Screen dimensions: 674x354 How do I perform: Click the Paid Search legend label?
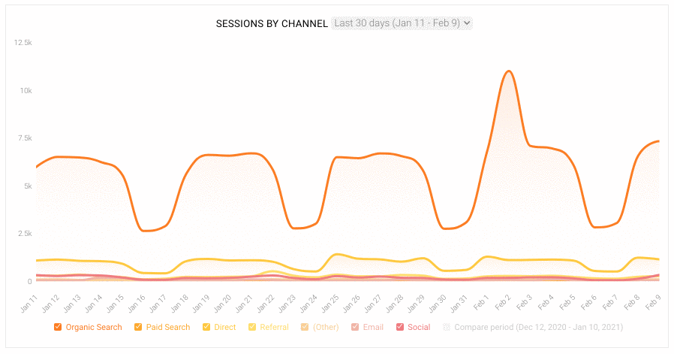[168, 327]
